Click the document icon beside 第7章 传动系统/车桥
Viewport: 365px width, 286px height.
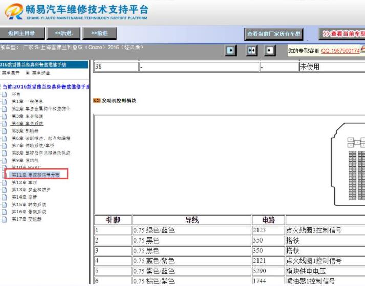pyautogui.click(x=4, y=145)
